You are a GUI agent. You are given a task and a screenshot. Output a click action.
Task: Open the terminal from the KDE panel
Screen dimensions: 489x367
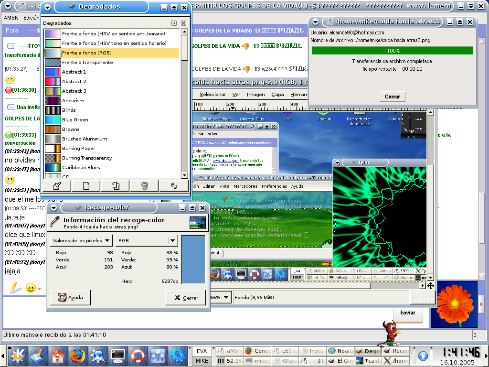[x=117, y=356]
